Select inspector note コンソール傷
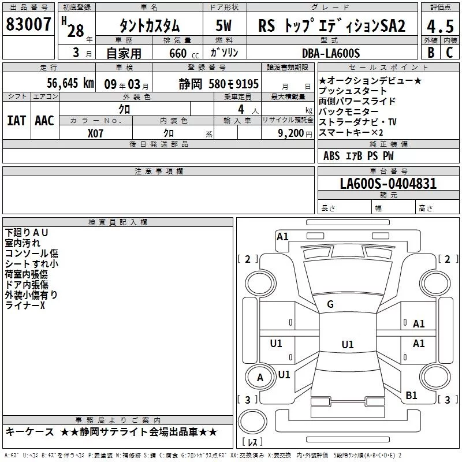Viewport: 462px width, 462px height. click(32, 254)
